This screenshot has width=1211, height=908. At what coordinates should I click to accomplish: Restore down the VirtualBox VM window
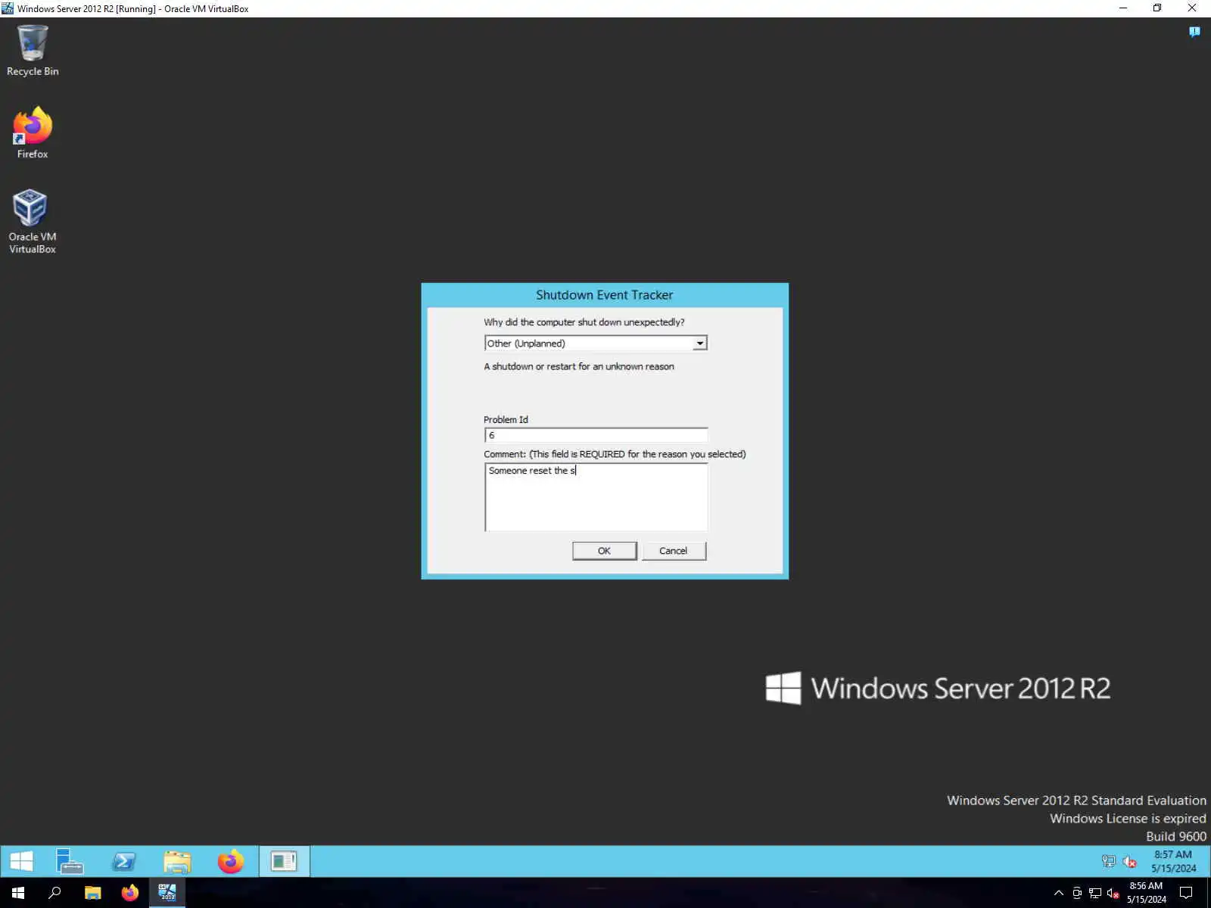tap(1157, 8)
